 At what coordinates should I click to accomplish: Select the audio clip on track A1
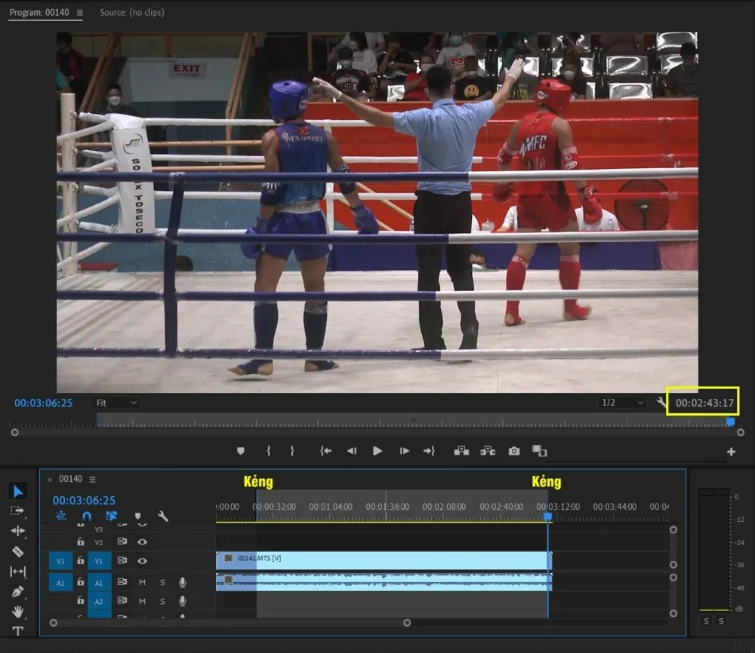pyautogui.click(x=384, y=582)
